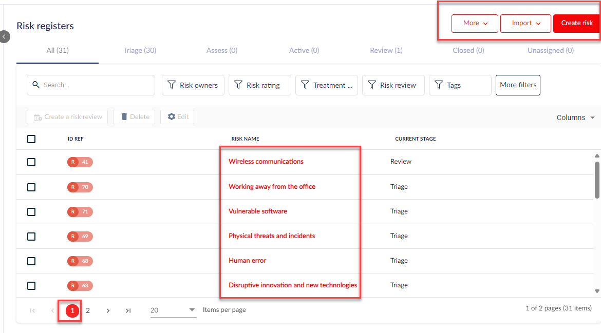Screen dimensions: 601x333
Task: Switch to the Unassigned (0) tab
Action: pyautogui.click(x=551, y=50)
